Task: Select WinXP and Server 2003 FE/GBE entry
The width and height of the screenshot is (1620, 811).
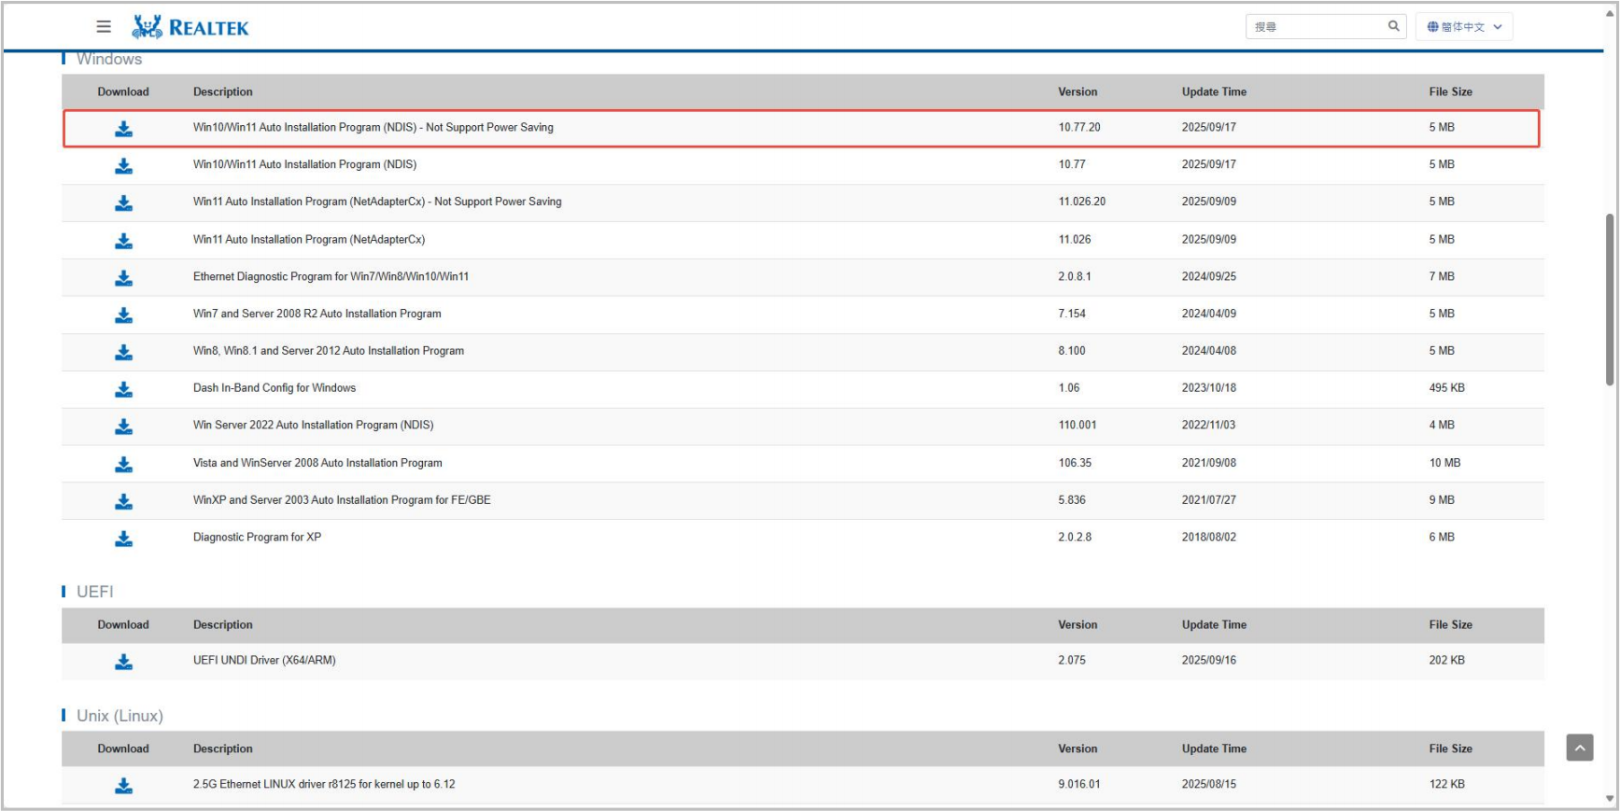Action: tap(342, 500)
